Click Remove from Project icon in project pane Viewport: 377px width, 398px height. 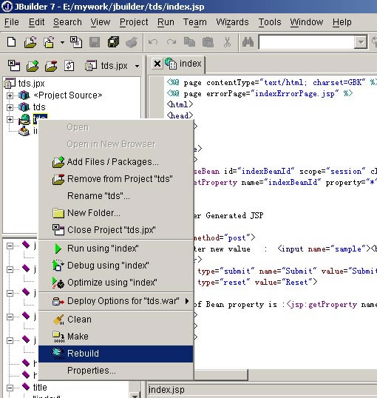point(51,66)
